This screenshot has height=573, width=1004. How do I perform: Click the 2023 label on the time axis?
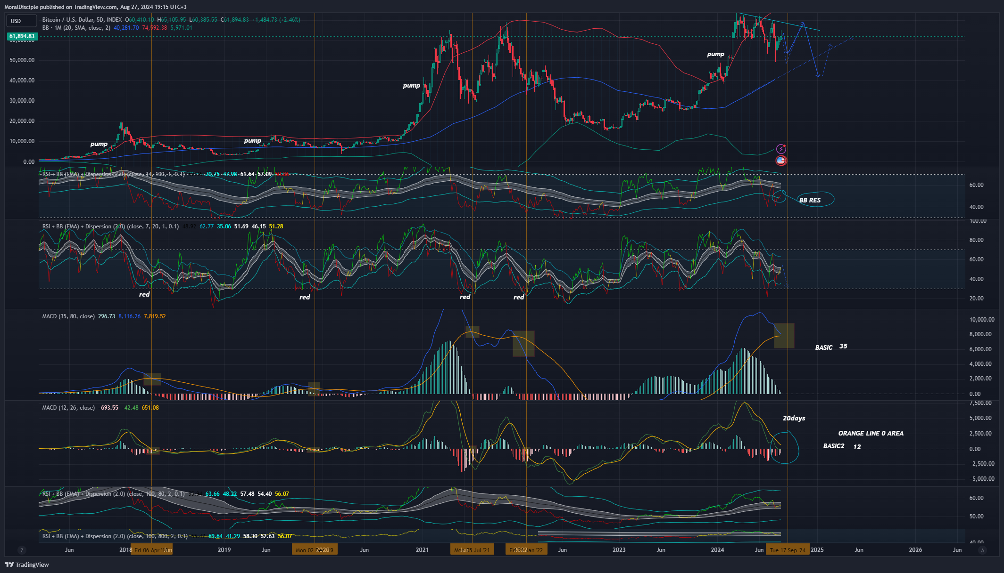(x=619, y=550)
